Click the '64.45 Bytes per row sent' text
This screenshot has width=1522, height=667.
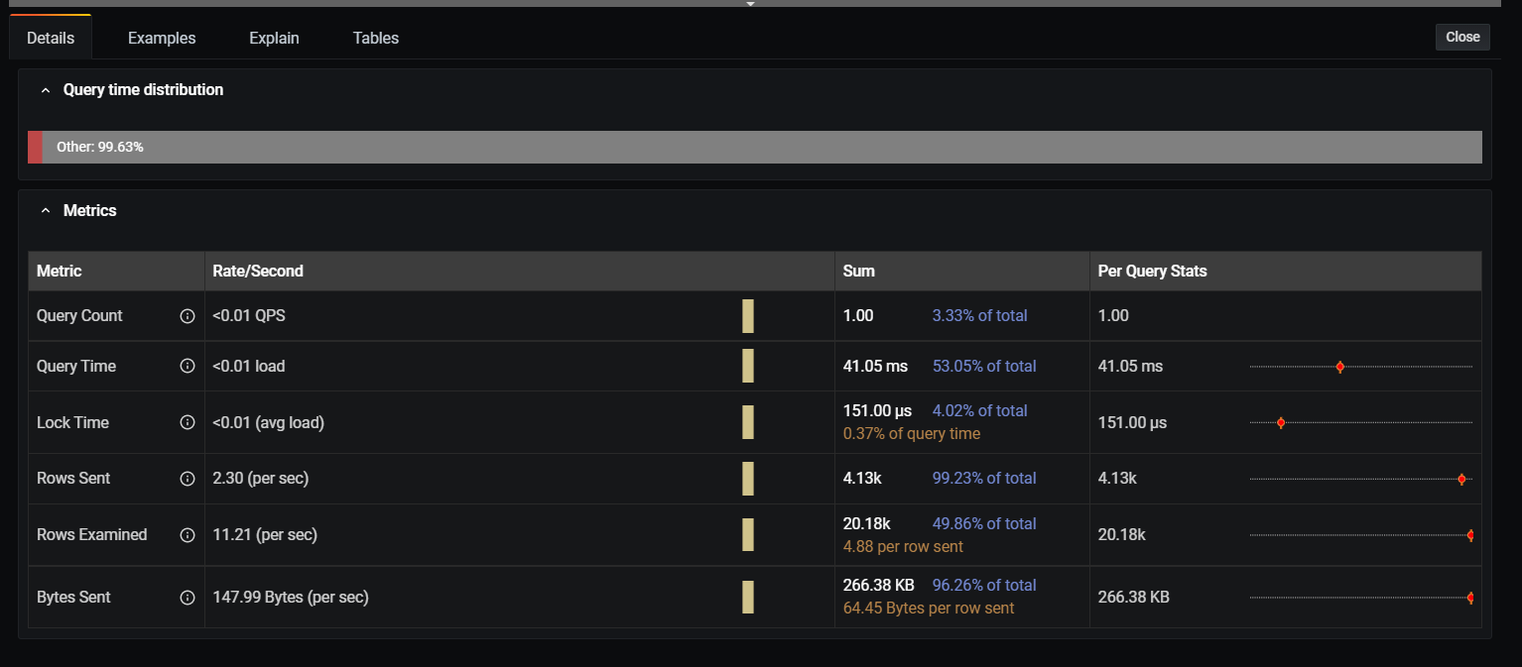pyautogui.click(x=929, y=608)
